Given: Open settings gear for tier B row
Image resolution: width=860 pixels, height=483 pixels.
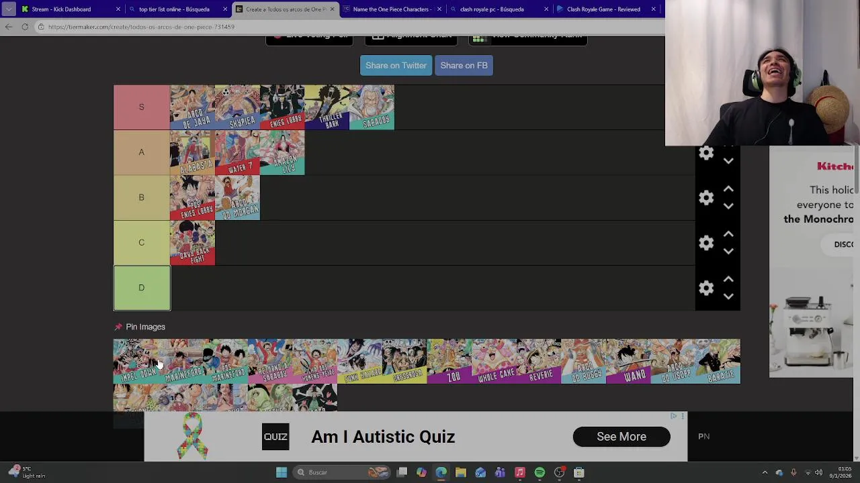Looking at the screenshot, I should click(x=706, y=198).
